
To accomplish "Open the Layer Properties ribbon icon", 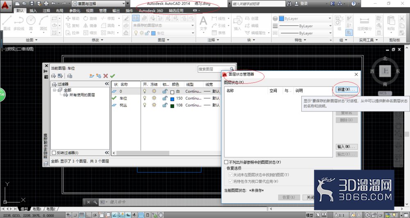I will (x=136, y=18).
